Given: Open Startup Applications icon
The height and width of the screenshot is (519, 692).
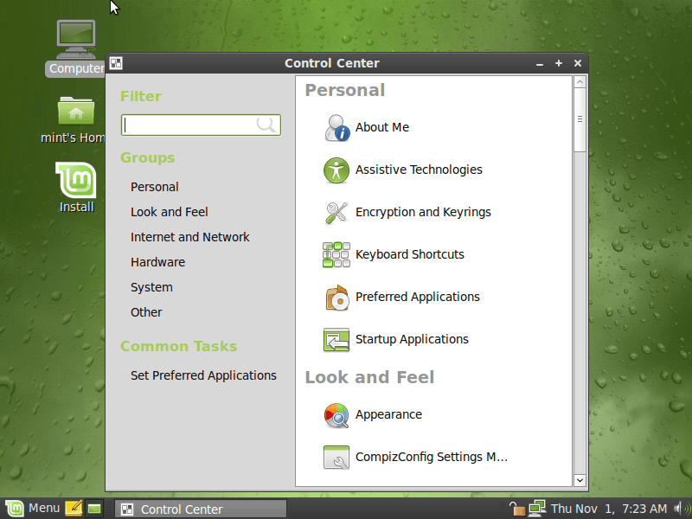Looking at the screenshot, I should [x=336, y=339].
